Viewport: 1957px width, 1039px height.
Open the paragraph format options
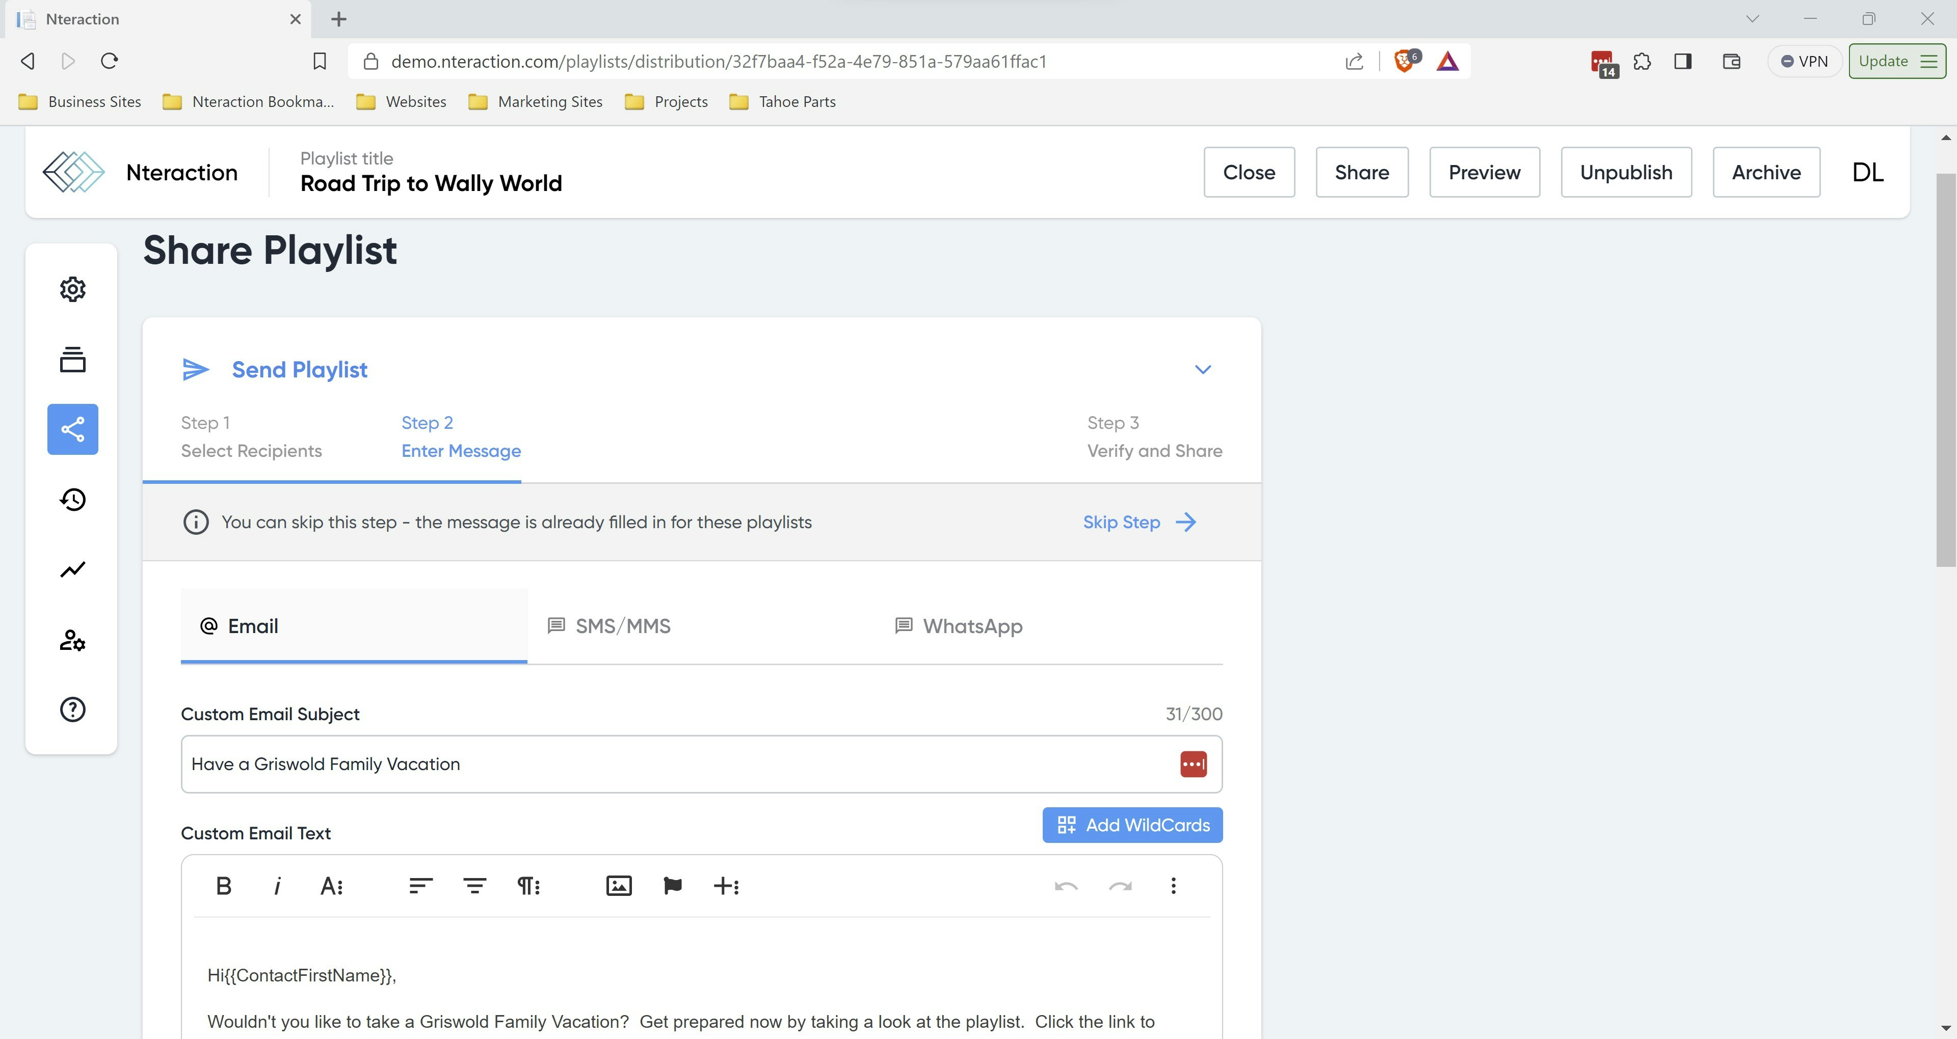tap(529, 886)
